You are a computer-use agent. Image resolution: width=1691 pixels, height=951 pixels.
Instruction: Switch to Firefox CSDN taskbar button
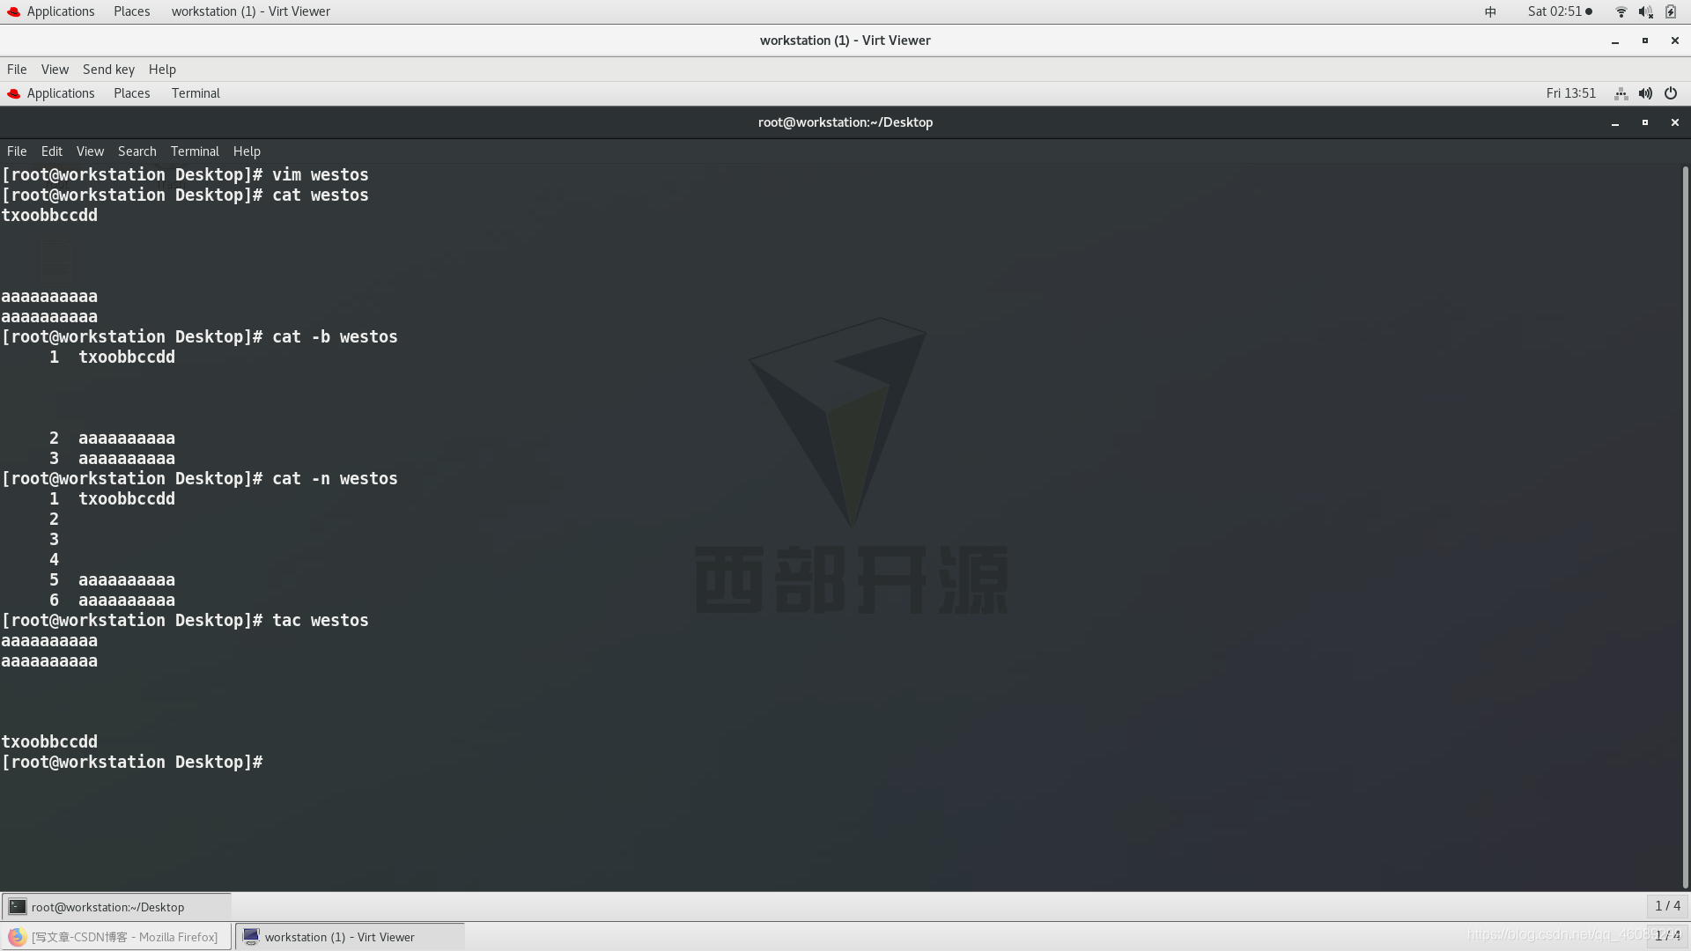click(116, 937)
